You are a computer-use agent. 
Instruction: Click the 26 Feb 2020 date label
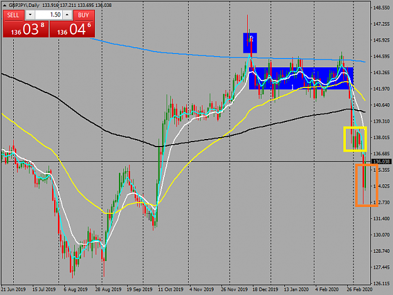tap(360, 289)
